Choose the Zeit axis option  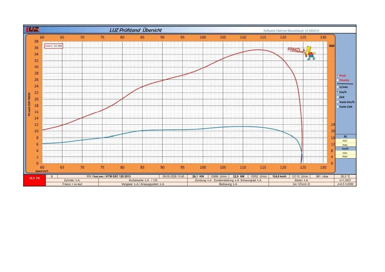340,97
